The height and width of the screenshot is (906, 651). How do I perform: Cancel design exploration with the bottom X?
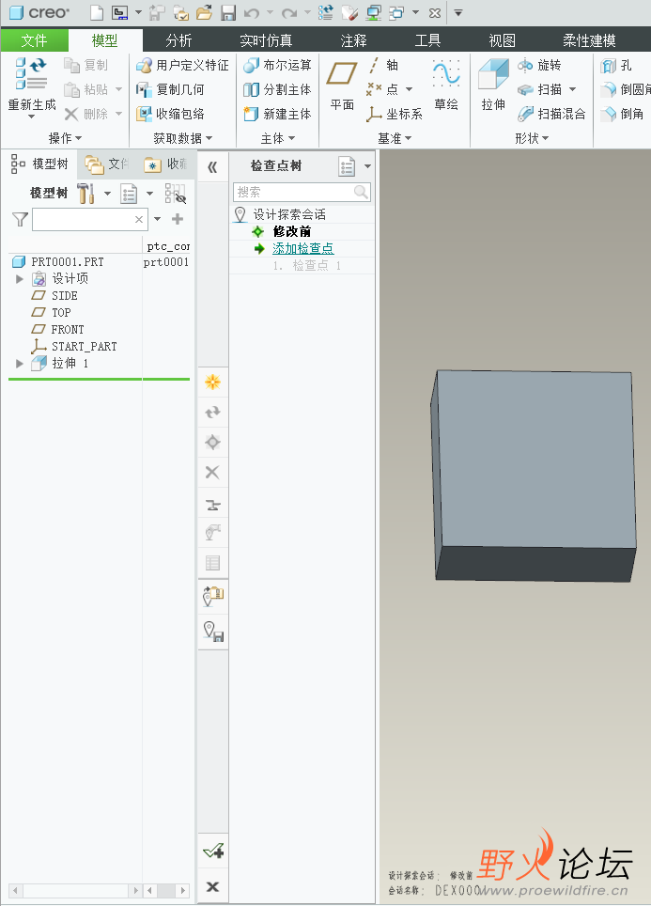tap(212, 886)
